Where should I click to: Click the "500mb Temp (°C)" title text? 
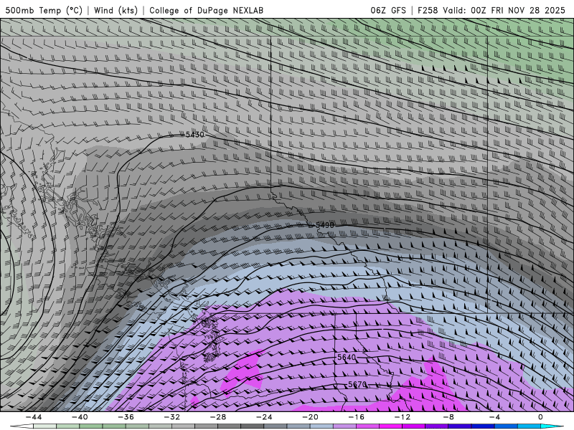(x=44, y=11)
